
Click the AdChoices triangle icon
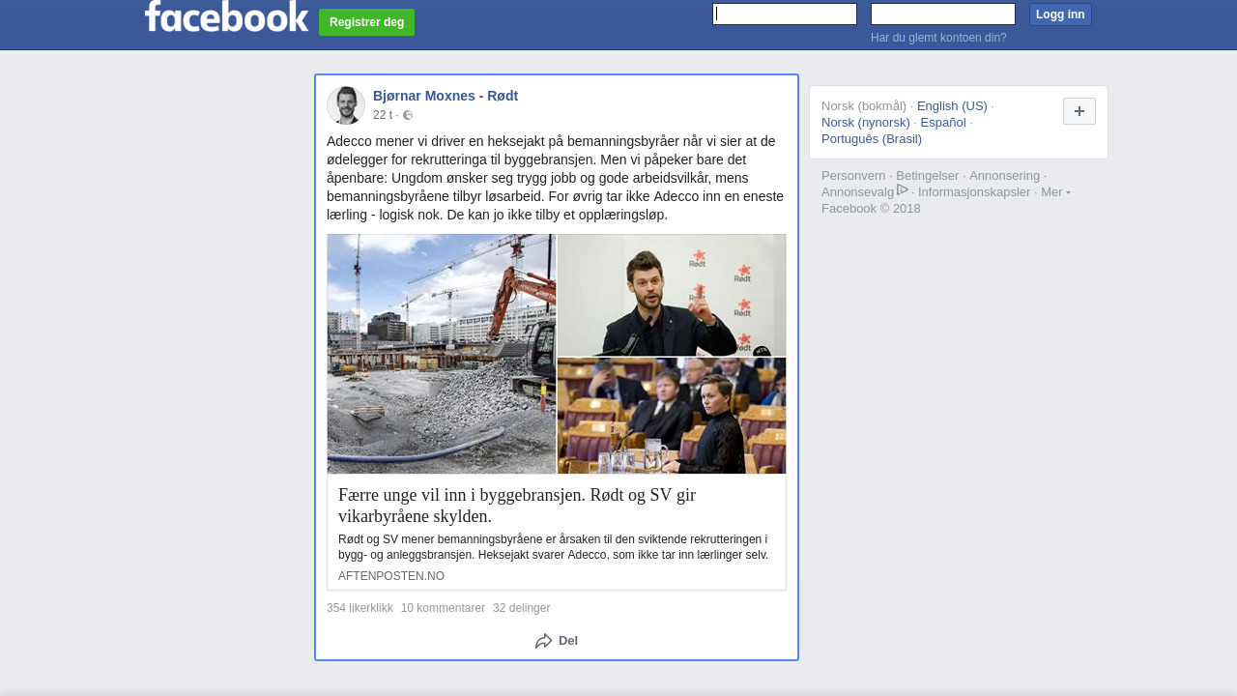[x=903, y=189]
